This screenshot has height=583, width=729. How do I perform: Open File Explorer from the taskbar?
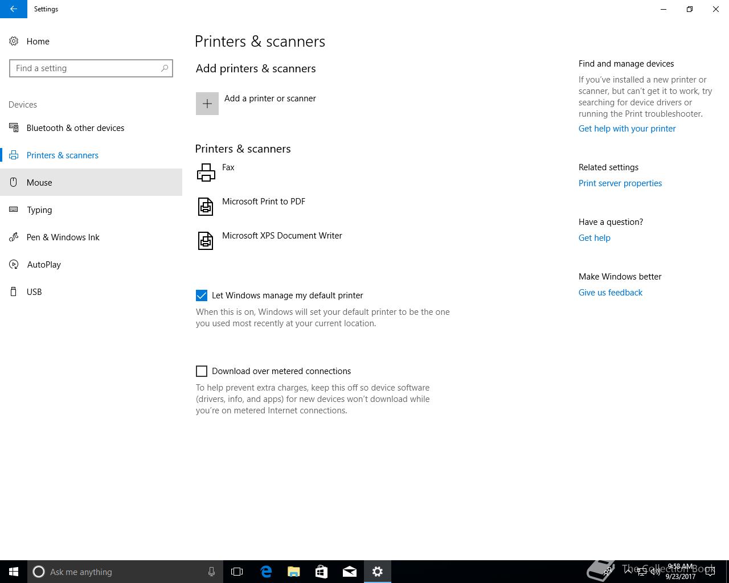[294, 572]
